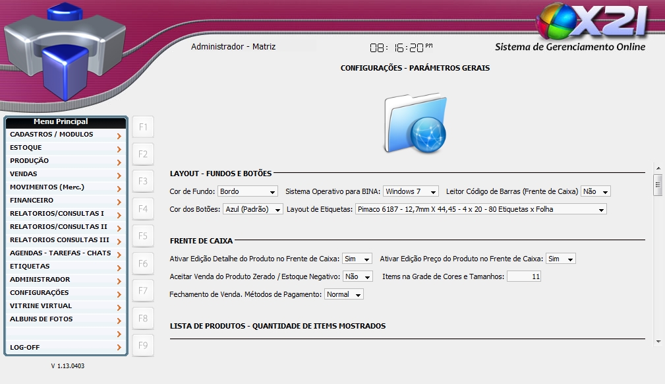Click the scroll down arrow of settings panel
This screenshot has width=665, height=384.
pyautogui.click(x=658, y=342)
